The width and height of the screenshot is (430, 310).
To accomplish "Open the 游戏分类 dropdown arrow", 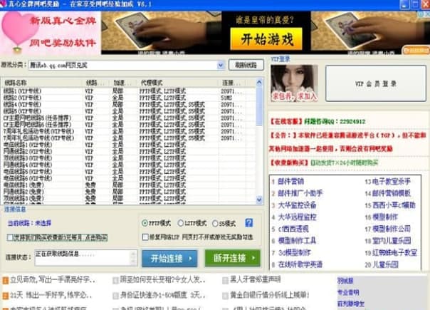I will click(x=221, y=66).
